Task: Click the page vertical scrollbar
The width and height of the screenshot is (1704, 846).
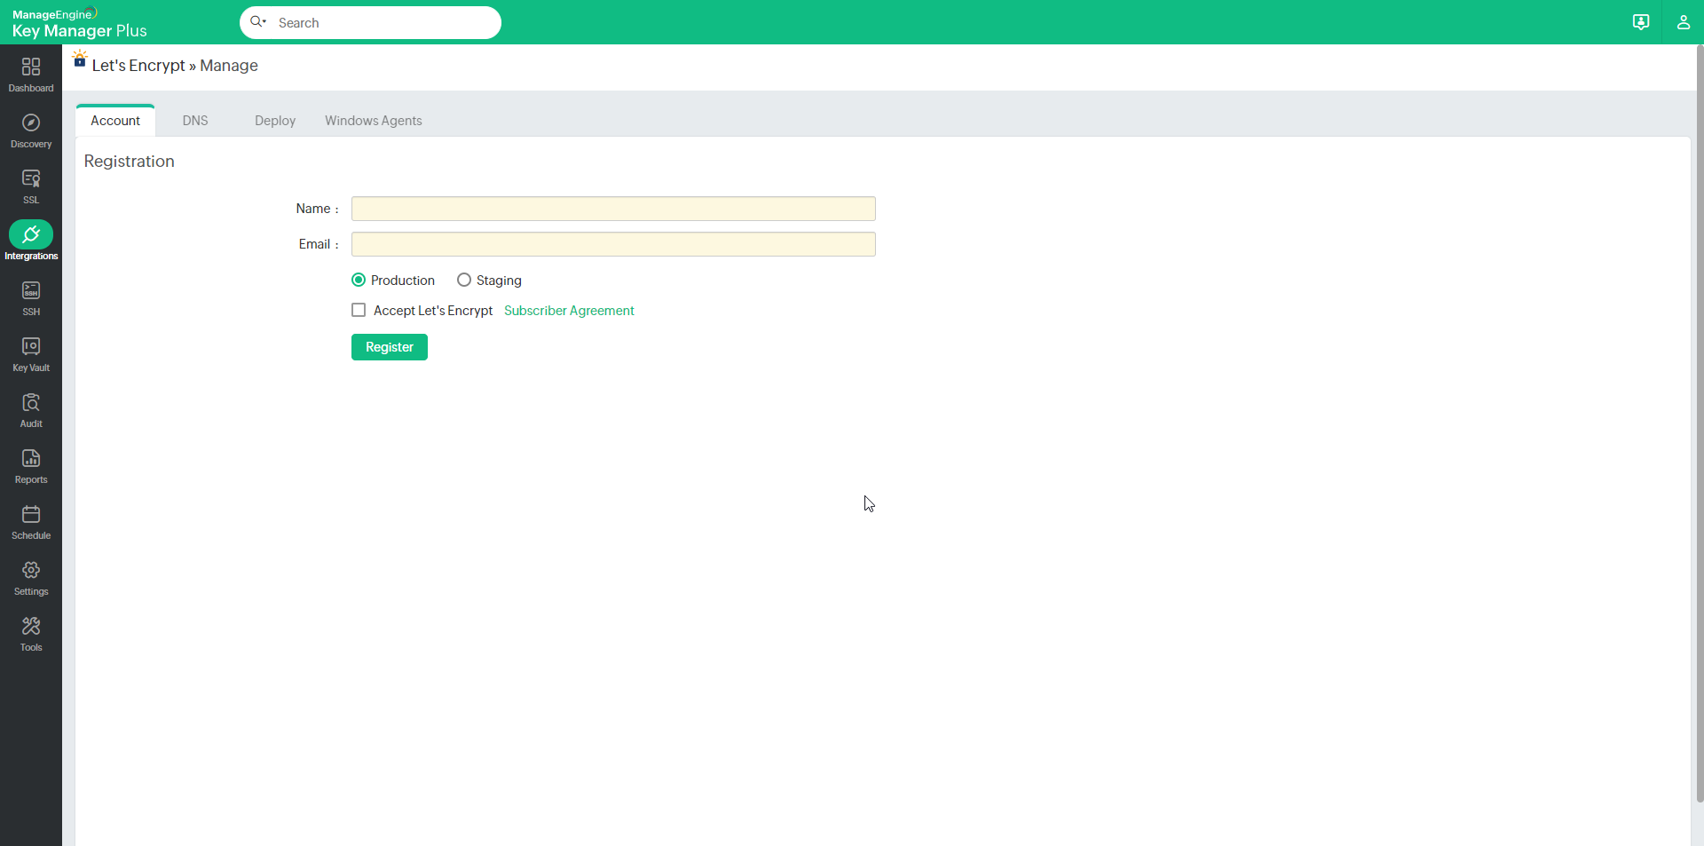Action: [1700, 423]
